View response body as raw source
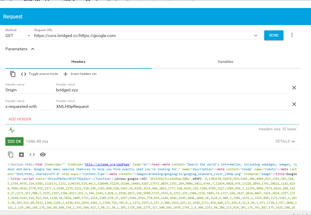 tap(32, 154)
